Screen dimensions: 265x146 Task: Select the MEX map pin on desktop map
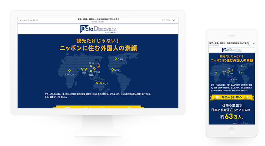point(113,70)
